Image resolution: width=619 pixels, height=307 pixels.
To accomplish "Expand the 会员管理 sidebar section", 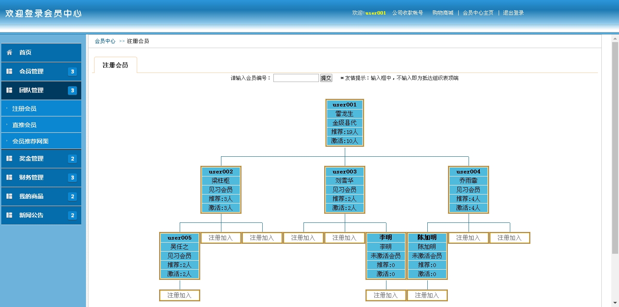I will 41,71.
